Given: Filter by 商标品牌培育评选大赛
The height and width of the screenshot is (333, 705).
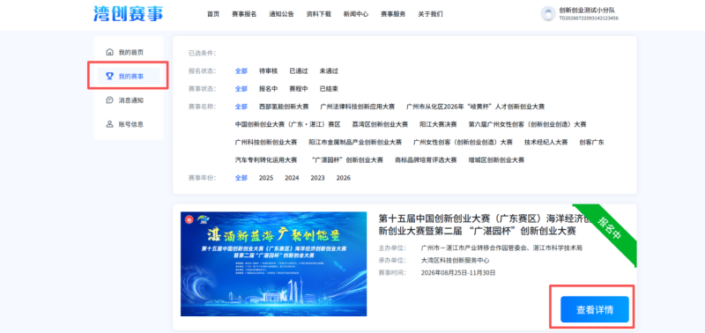Looking at the screenshot, I should click(426, 160).
